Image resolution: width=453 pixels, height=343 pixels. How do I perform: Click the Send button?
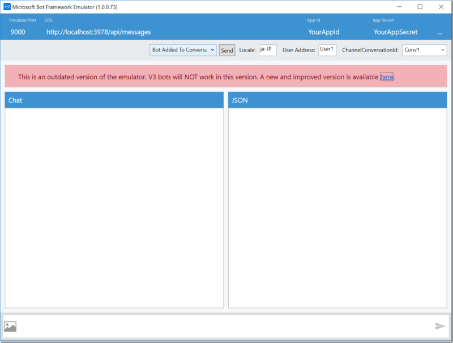227,50
